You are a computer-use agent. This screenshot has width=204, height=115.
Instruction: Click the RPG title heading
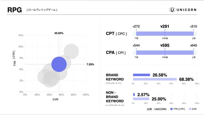pos(15,10)
